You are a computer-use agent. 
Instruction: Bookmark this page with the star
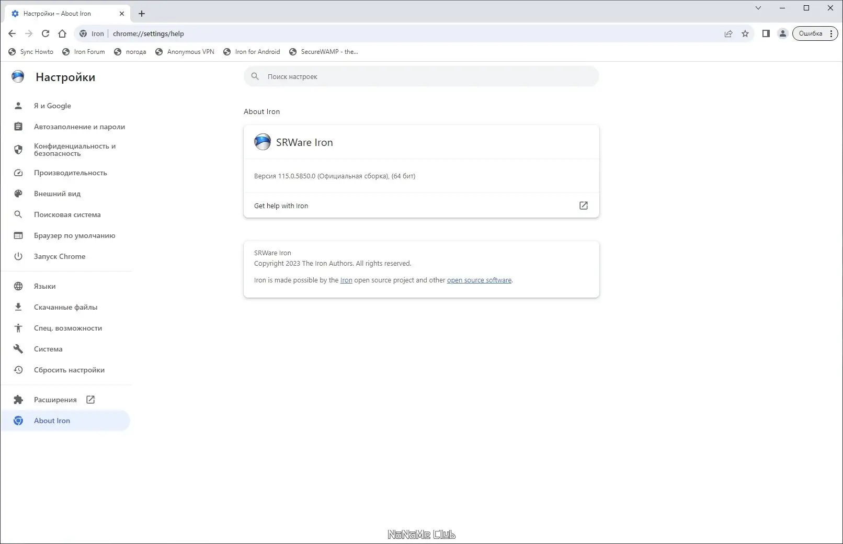point(745,33)
